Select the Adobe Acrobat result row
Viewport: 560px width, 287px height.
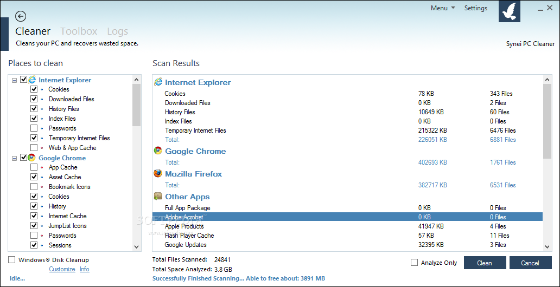coord(347,217)
